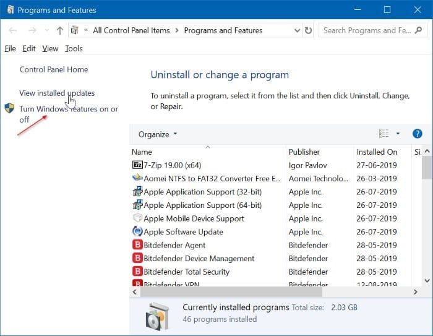Screen dimensions: 433x336
Task: Open Turn Windows features on or off
Action: pyautogui.click(x=69, y=114)
